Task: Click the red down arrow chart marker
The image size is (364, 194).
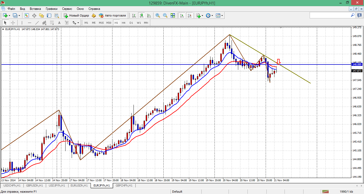Action: 279,62
